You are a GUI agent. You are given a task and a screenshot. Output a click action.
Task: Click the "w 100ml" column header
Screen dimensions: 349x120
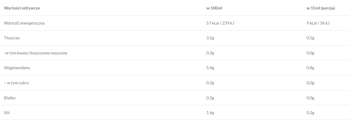pos(214,8)
